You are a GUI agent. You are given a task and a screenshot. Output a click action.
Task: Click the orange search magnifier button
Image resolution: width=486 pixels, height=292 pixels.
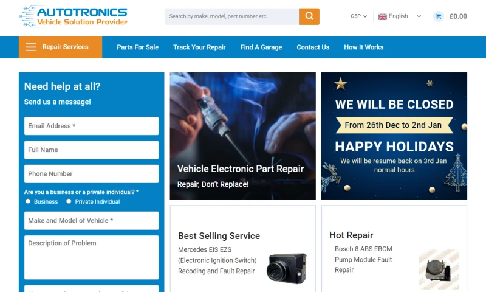pos(309,16)
